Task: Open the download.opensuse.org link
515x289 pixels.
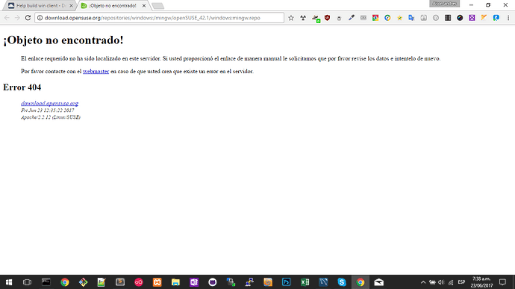Action: (49, 103)
